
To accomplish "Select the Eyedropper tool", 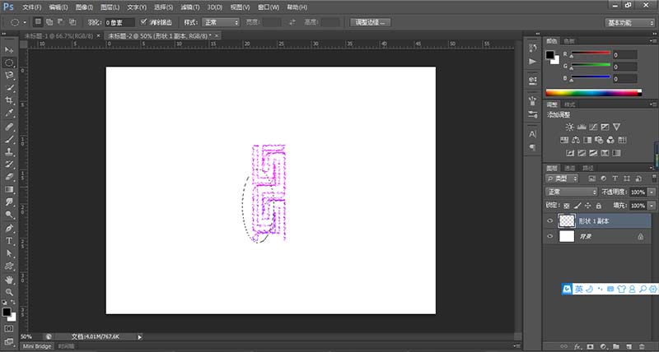I will pos(9,113).
